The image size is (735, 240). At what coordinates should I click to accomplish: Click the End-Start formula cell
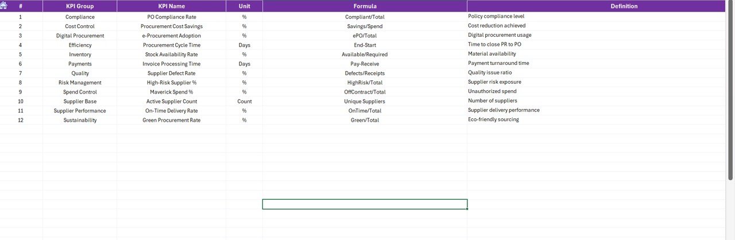click(365, 45)
